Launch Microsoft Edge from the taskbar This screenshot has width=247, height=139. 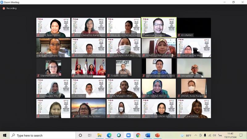pyautogui.click(x=109, y=135)
